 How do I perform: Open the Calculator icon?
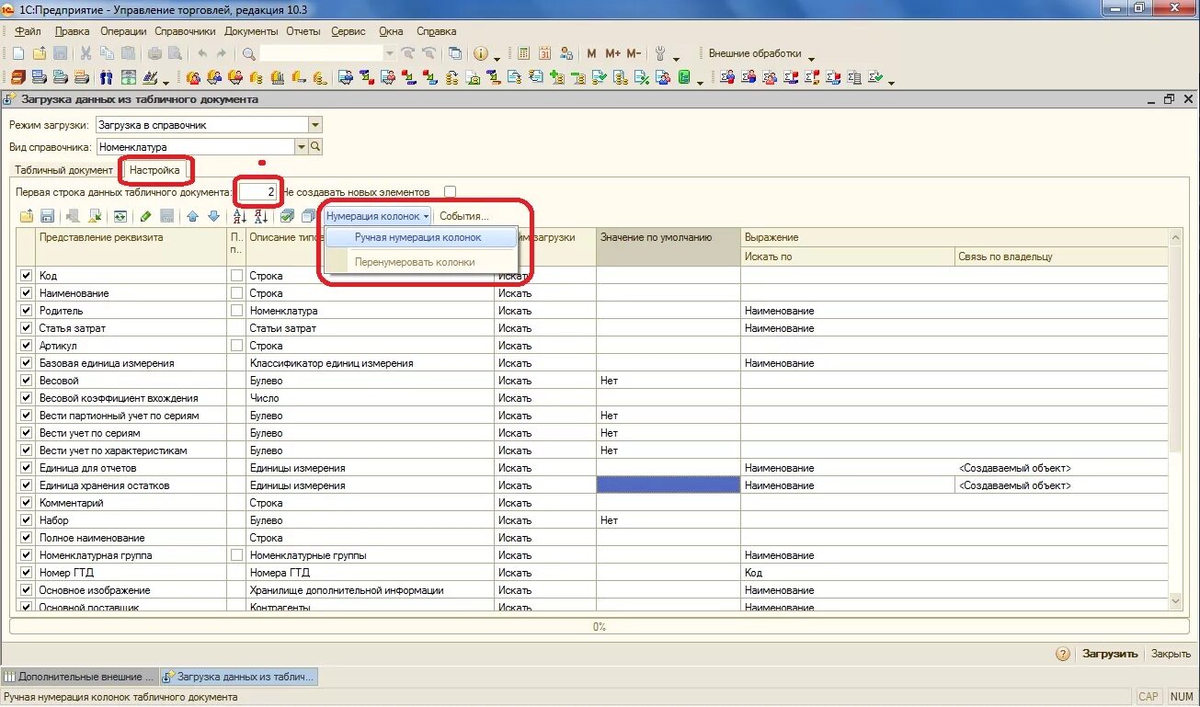click(x=523, y=54)
